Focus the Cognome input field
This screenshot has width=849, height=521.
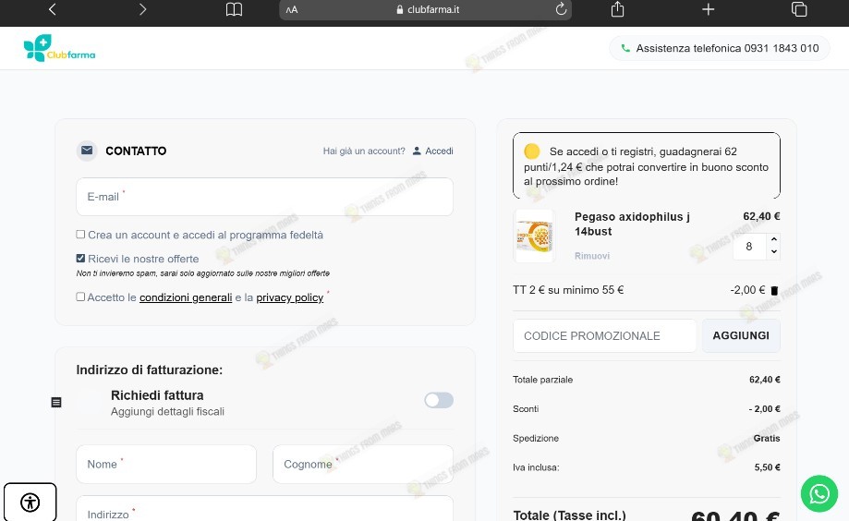click(x=363, y=464)
